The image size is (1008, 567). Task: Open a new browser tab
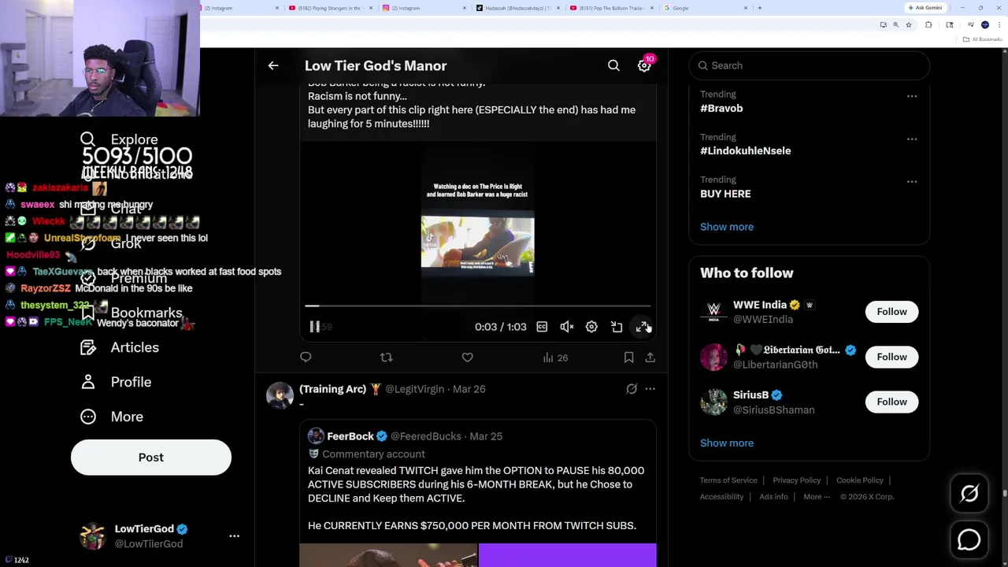click(x=759, y=8)
